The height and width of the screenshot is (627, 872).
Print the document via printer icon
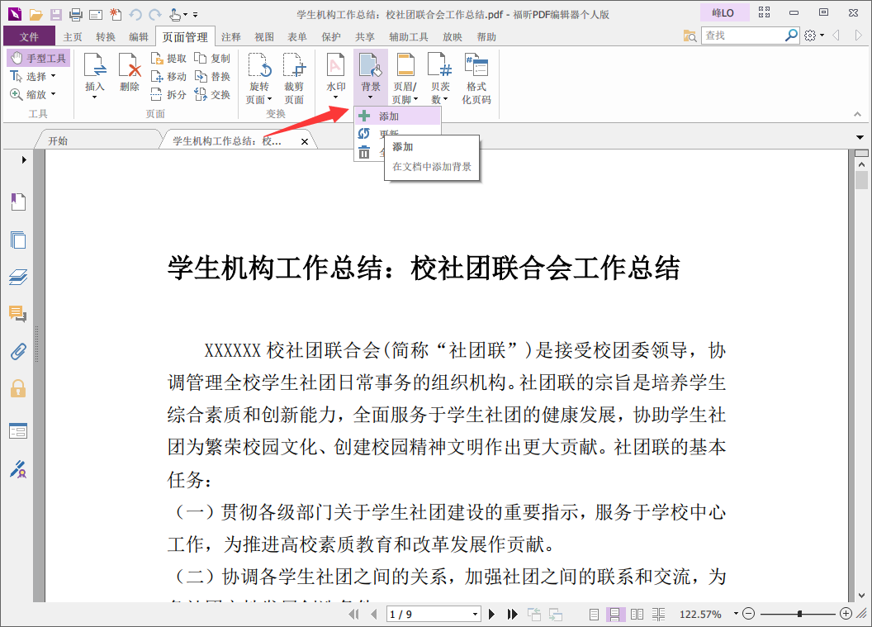76,15
